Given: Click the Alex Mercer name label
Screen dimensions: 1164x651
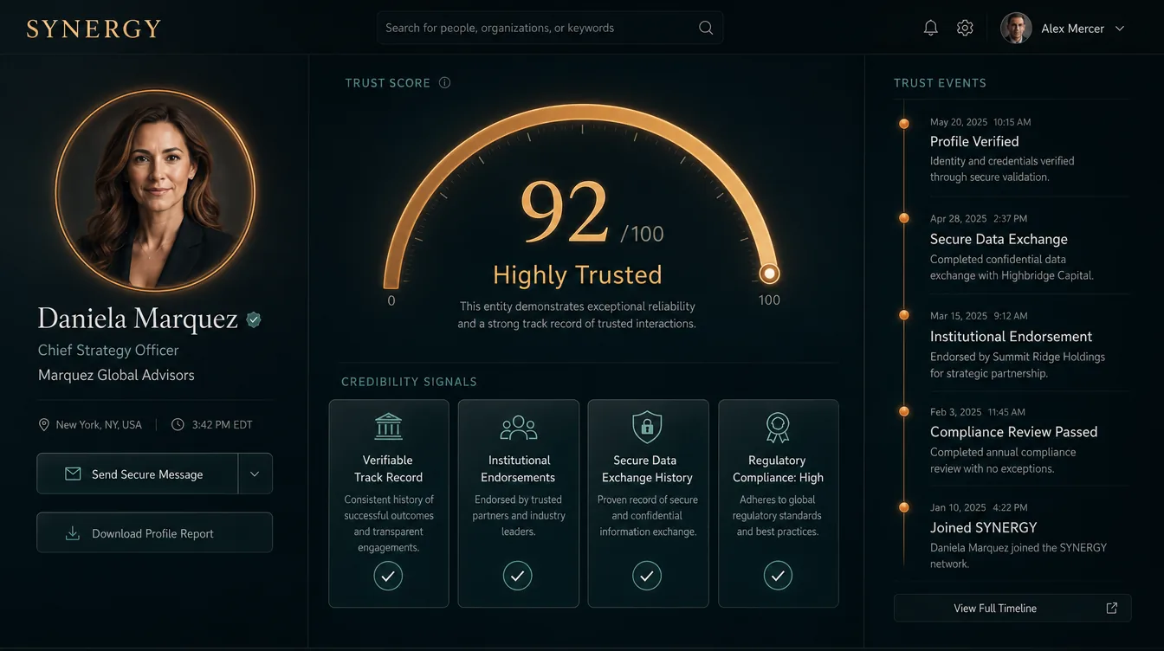Looking at the screenshot, I should [1072, 29].
